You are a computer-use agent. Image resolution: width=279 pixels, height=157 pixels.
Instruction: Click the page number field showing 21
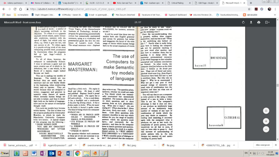point(136,22)
